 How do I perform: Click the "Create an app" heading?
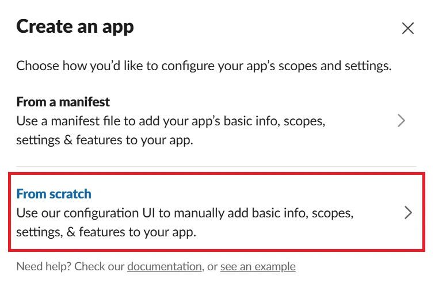[75, 26]
